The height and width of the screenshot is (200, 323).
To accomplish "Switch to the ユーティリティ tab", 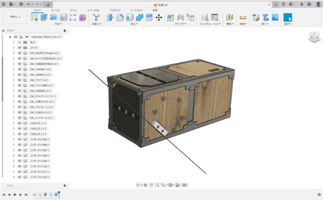I will 137,10.
